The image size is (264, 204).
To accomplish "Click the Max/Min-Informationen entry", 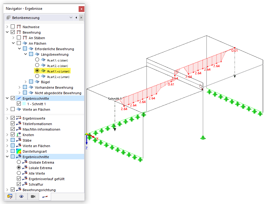I will click(x=41, y=129).
